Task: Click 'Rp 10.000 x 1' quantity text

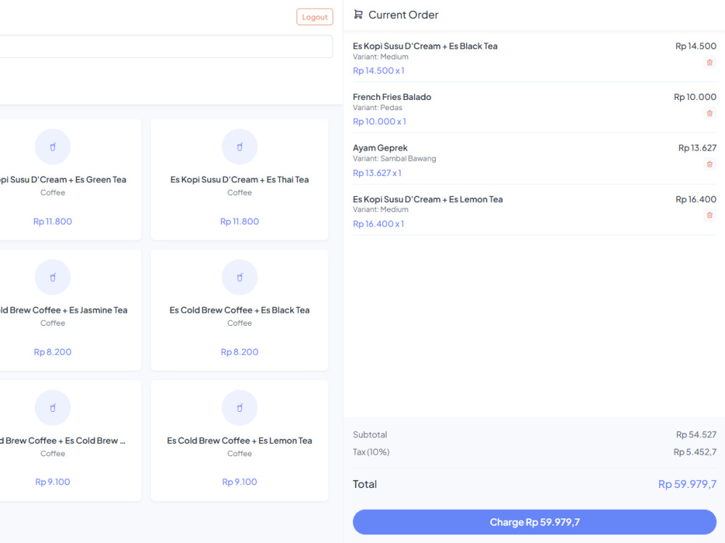Action: click(x=379, y=122)
